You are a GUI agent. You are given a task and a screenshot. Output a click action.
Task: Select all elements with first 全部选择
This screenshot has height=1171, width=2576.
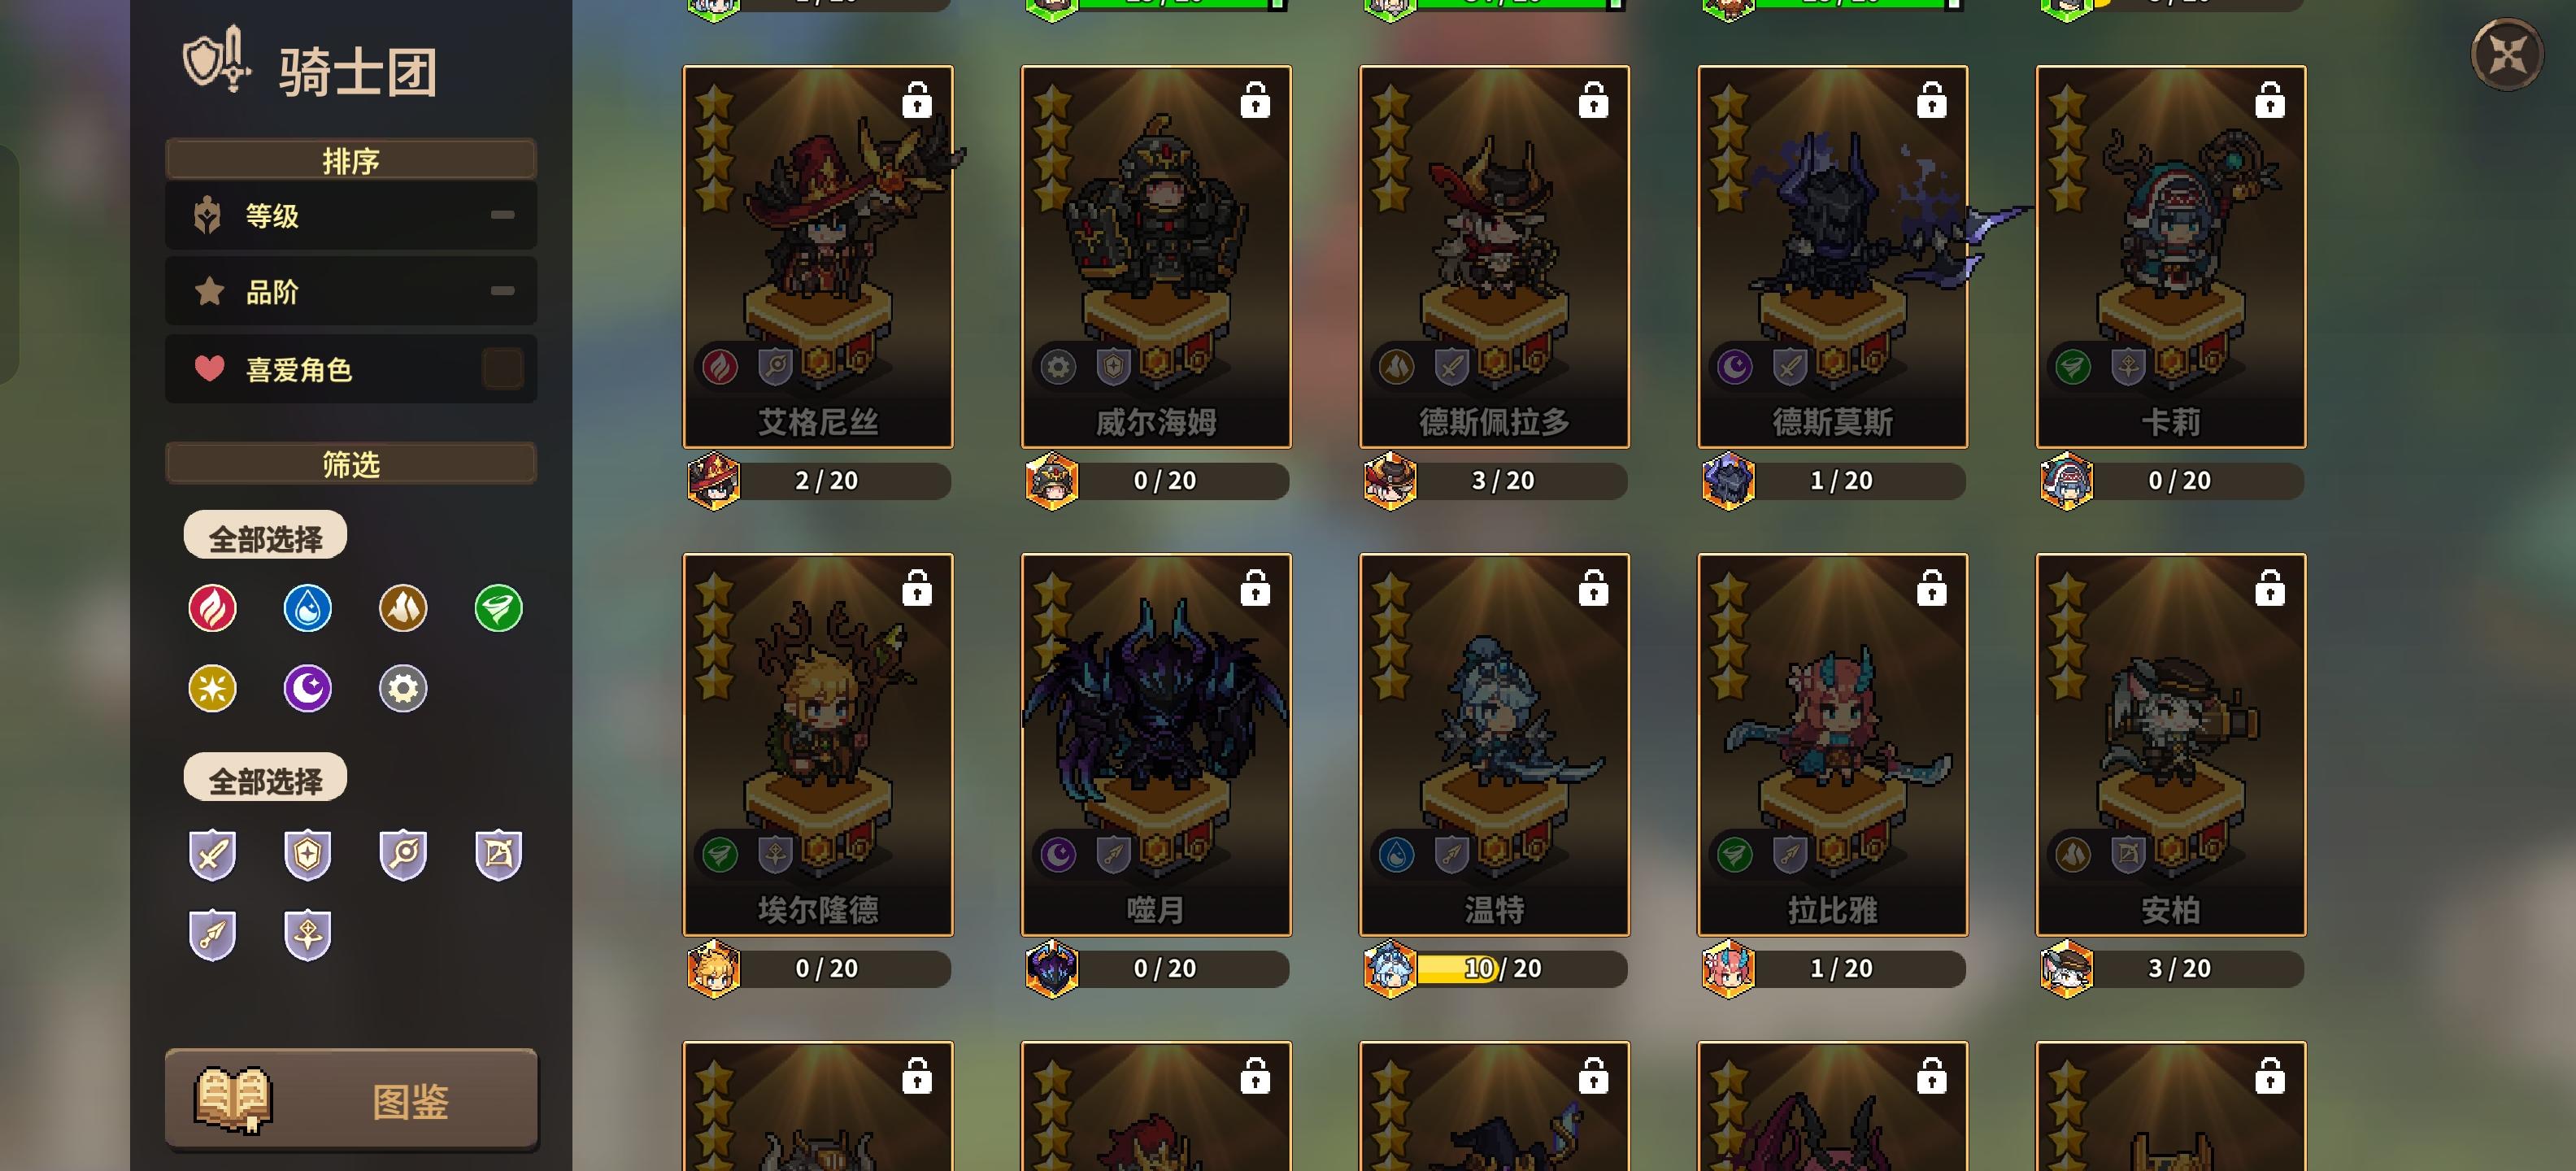[x=265, y=537]
